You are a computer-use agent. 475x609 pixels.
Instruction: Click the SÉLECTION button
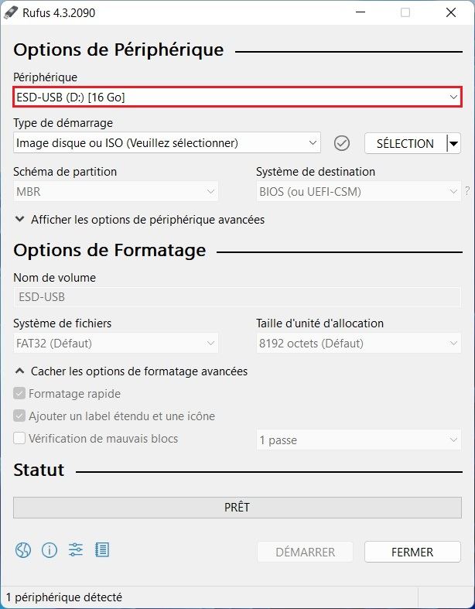(405, 143)
